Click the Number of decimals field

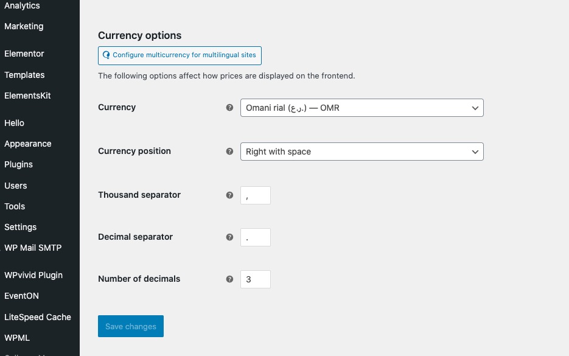[x=256, y=279]
